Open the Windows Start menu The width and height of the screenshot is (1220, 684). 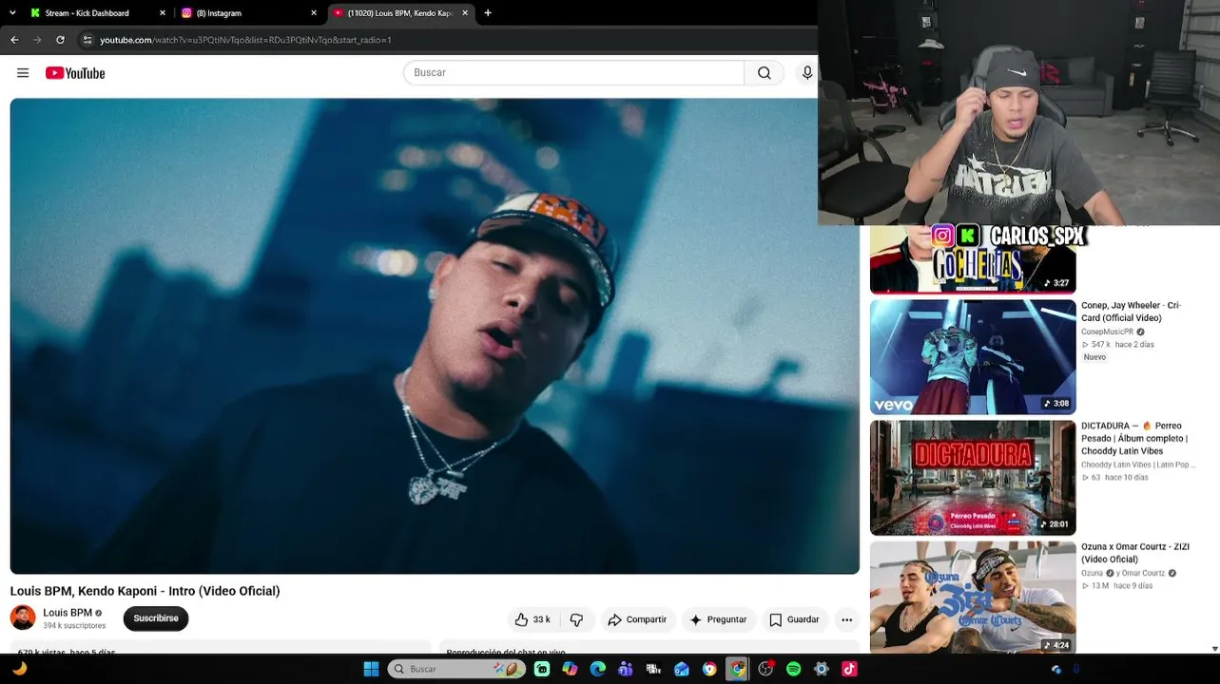371,669
